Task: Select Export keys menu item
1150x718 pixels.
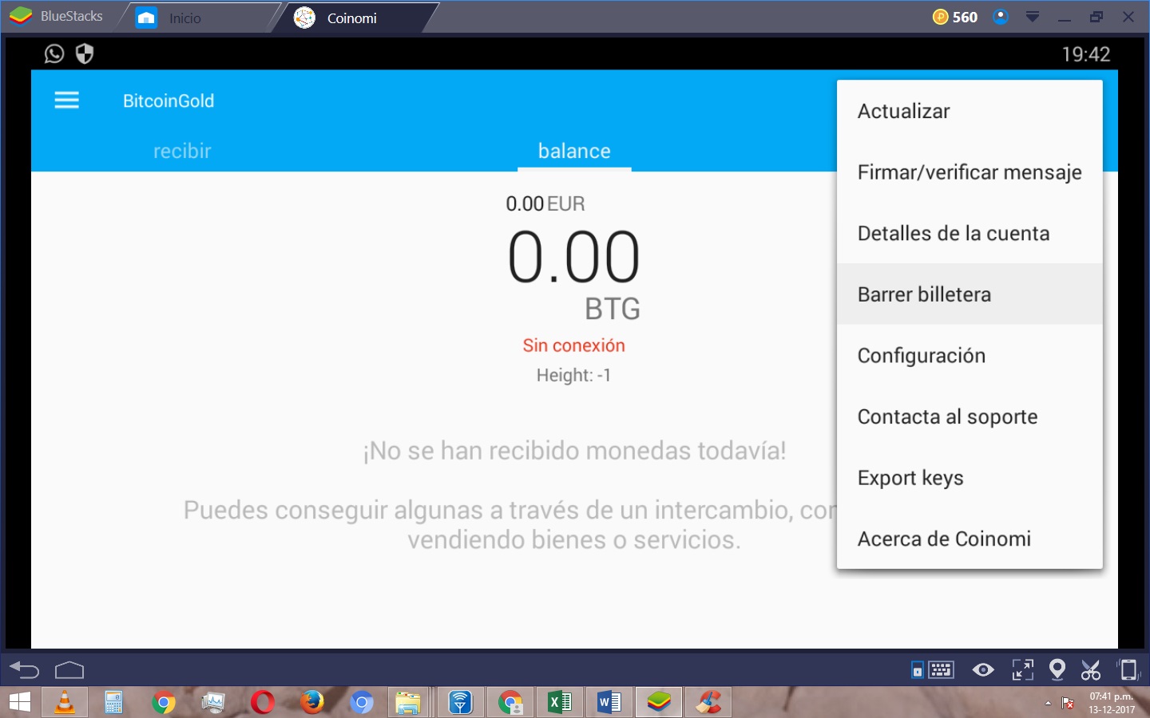Action: point(970,477)
